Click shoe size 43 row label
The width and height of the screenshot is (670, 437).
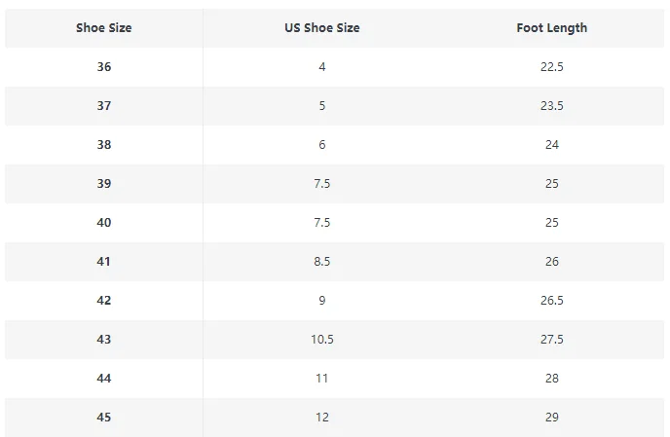(103, 340)
